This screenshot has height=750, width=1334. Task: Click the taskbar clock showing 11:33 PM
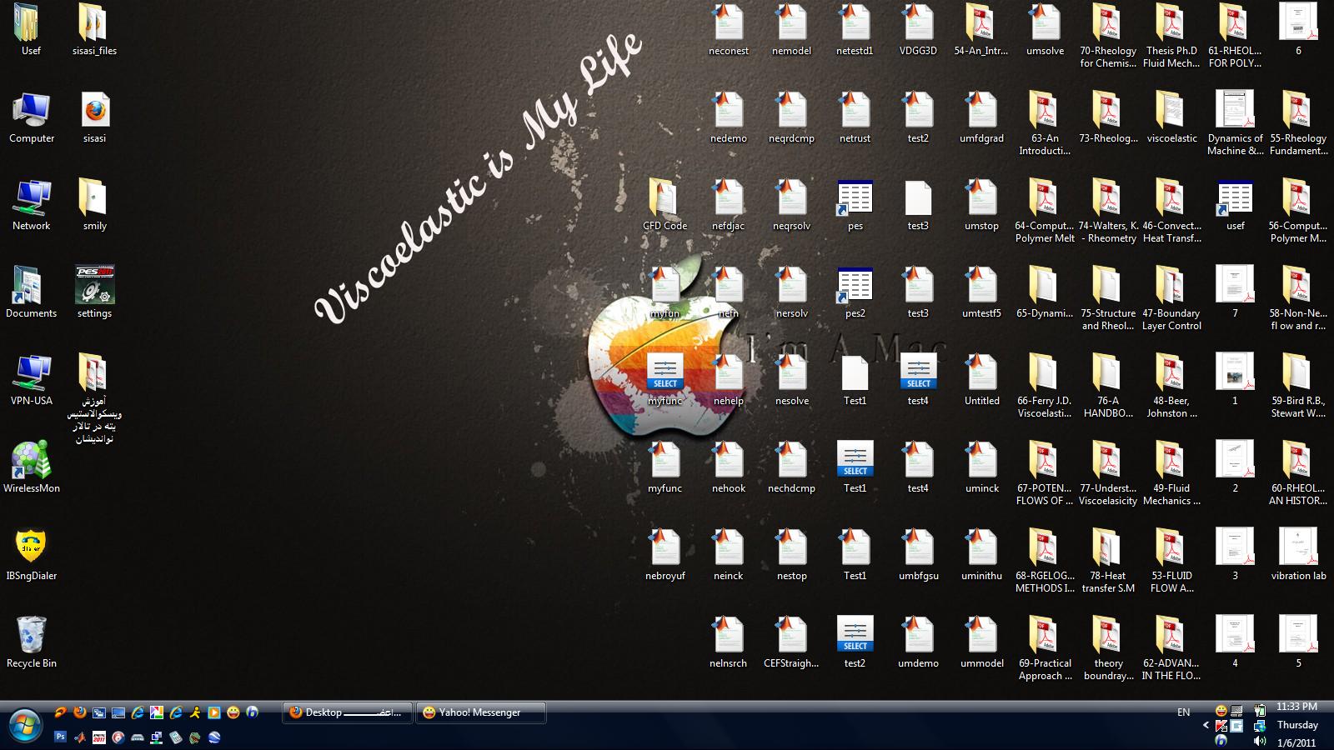click(x=1296, y=707)
